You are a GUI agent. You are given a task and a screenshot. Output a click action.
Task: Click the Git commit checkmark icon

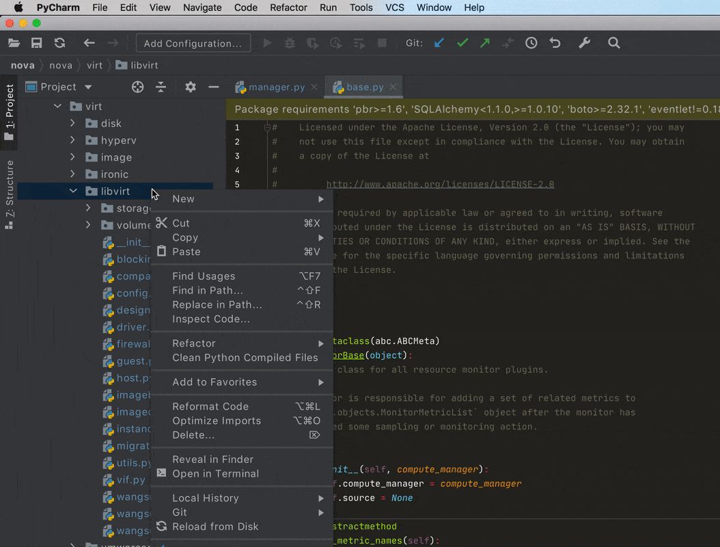pos(462,43)
